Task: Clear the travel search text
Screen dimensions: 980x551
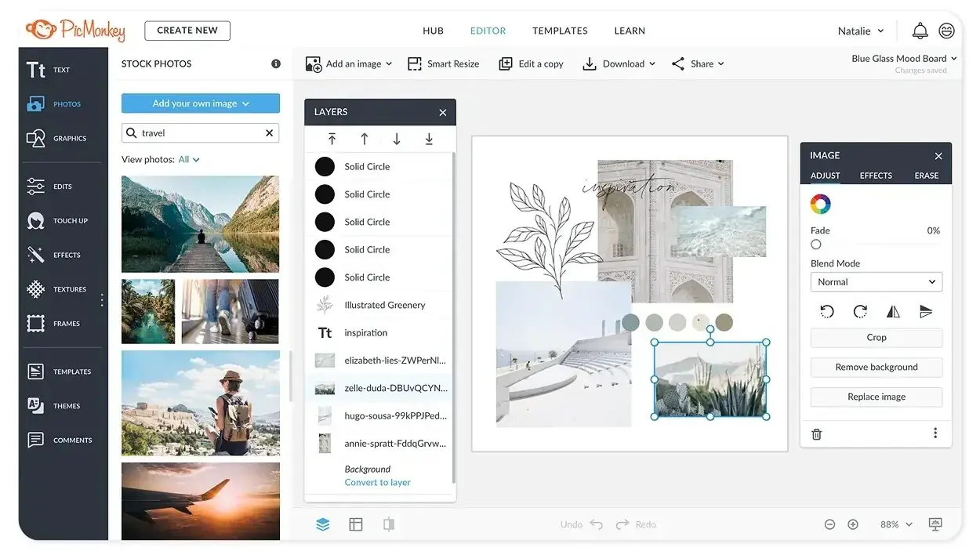Action: [x=270, y=133]
